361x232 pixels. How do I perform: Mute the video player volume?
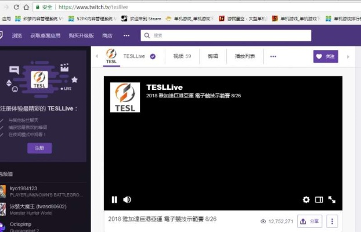tap(127, 200)
